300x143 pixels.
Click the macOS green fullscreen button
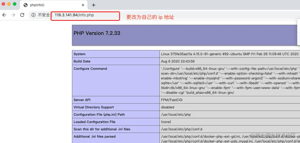[15, 4]
